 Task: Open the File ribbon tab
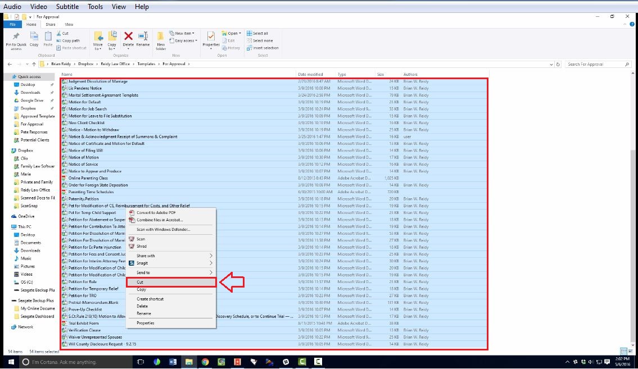[12, 24]
